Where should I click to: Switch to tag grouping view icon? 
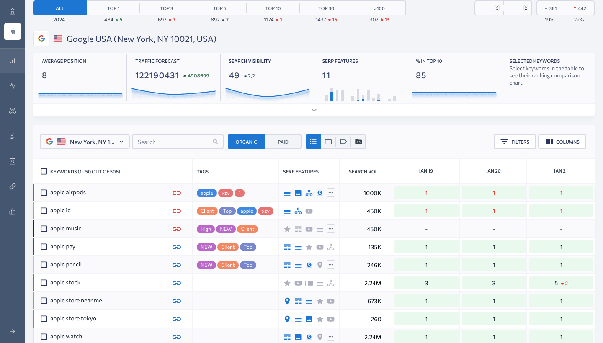(343, 142)
